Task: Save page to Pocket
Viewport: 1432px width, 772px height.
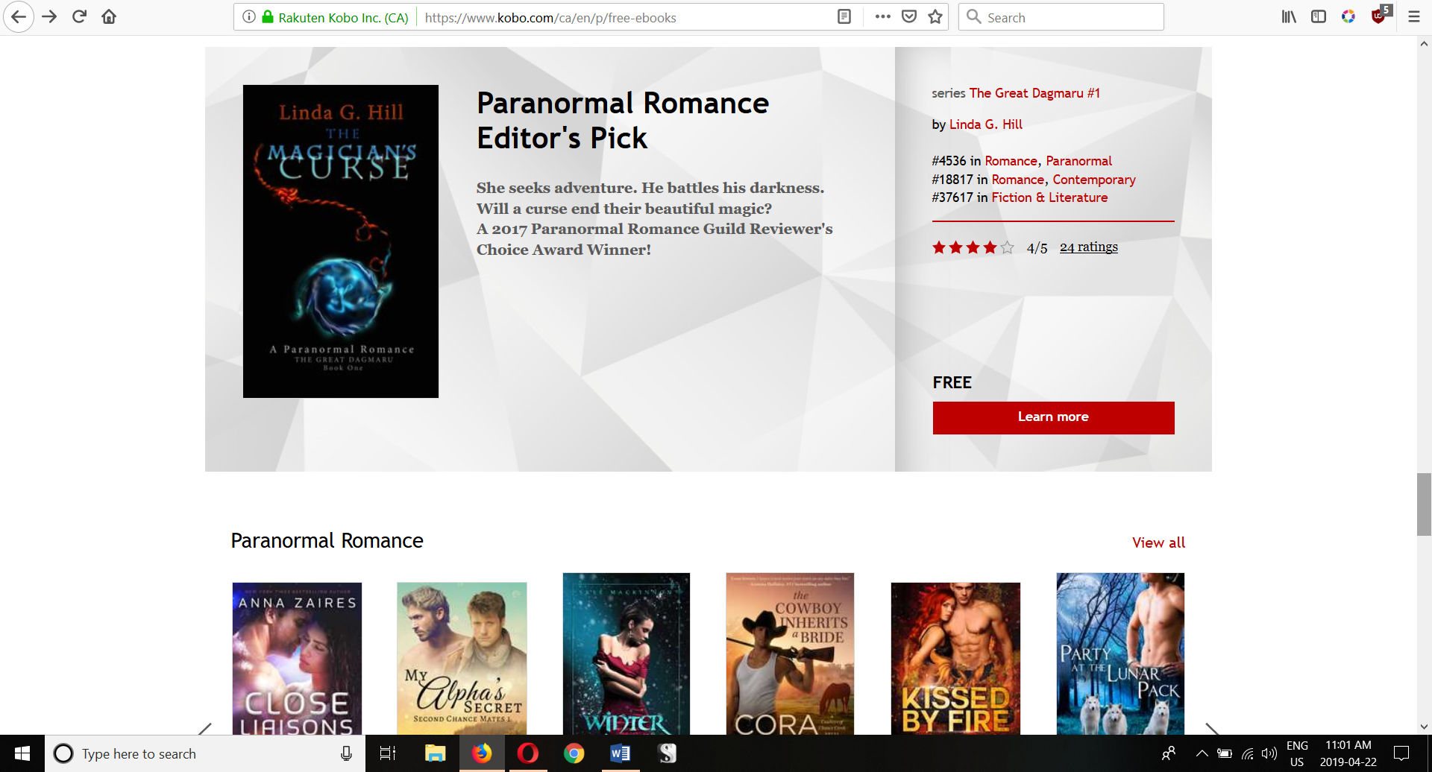Action: pos(909,16)
